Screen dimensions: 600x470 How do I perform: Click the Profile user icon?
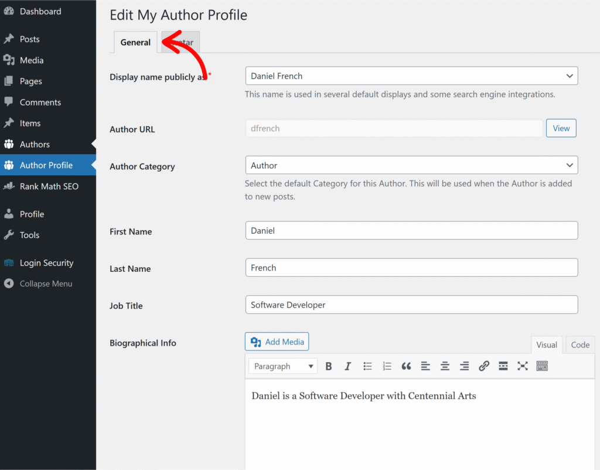coord(9,214)
